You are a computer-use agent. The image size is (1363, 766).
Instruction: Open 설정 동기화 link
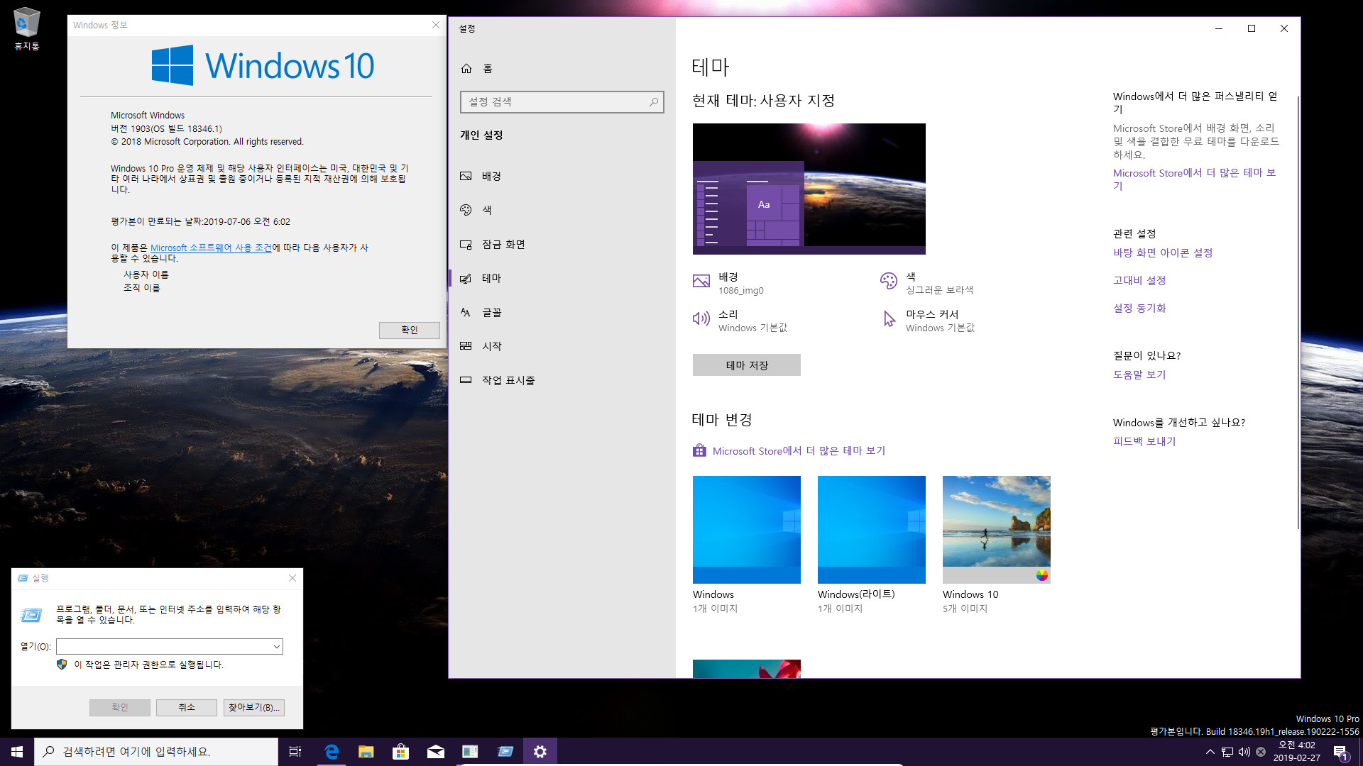(x=1139, y=309)
